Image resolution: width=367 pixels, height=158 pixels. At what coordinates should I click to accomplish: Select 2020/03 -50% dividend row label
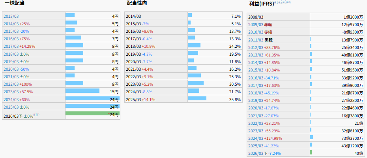[16, 69]
